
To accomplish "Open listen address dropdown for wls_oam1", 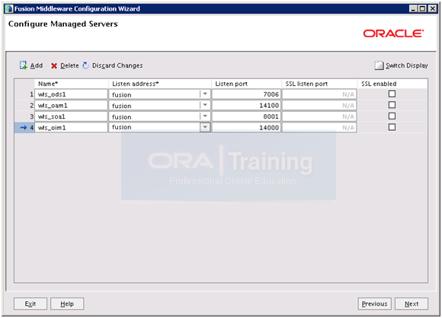I will pos(205,105).
